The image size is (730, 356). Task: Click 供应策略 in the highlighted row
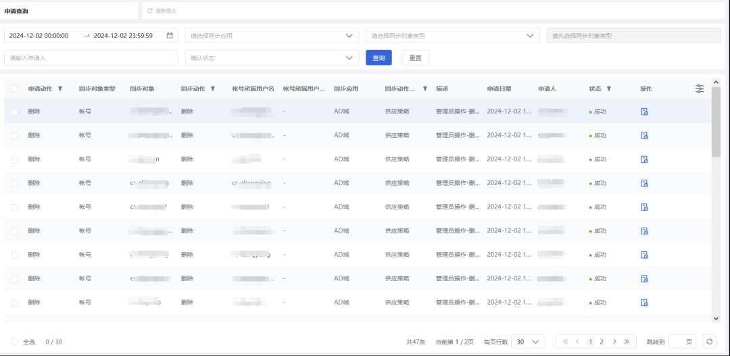(397, 111)
